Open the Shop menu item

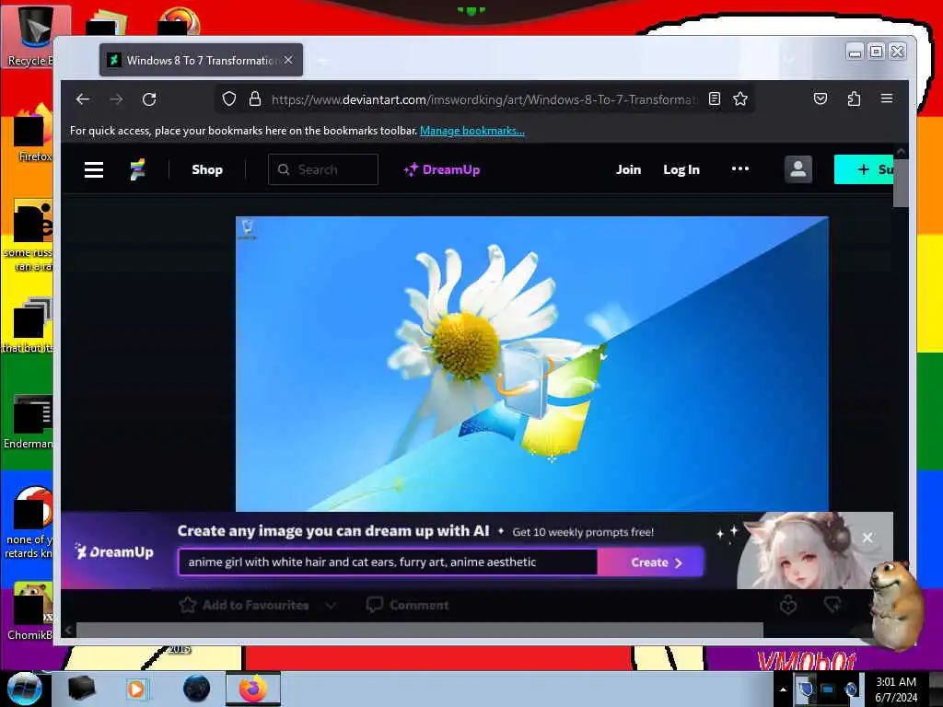pyautogui.click(x=207, y=169)
